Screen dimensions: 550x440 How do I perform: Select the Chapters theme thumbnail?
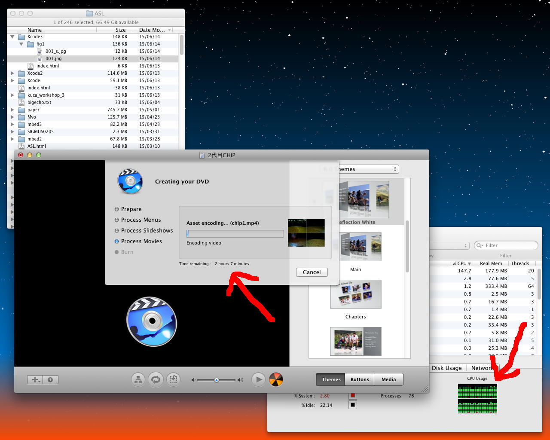pos(356,294)
